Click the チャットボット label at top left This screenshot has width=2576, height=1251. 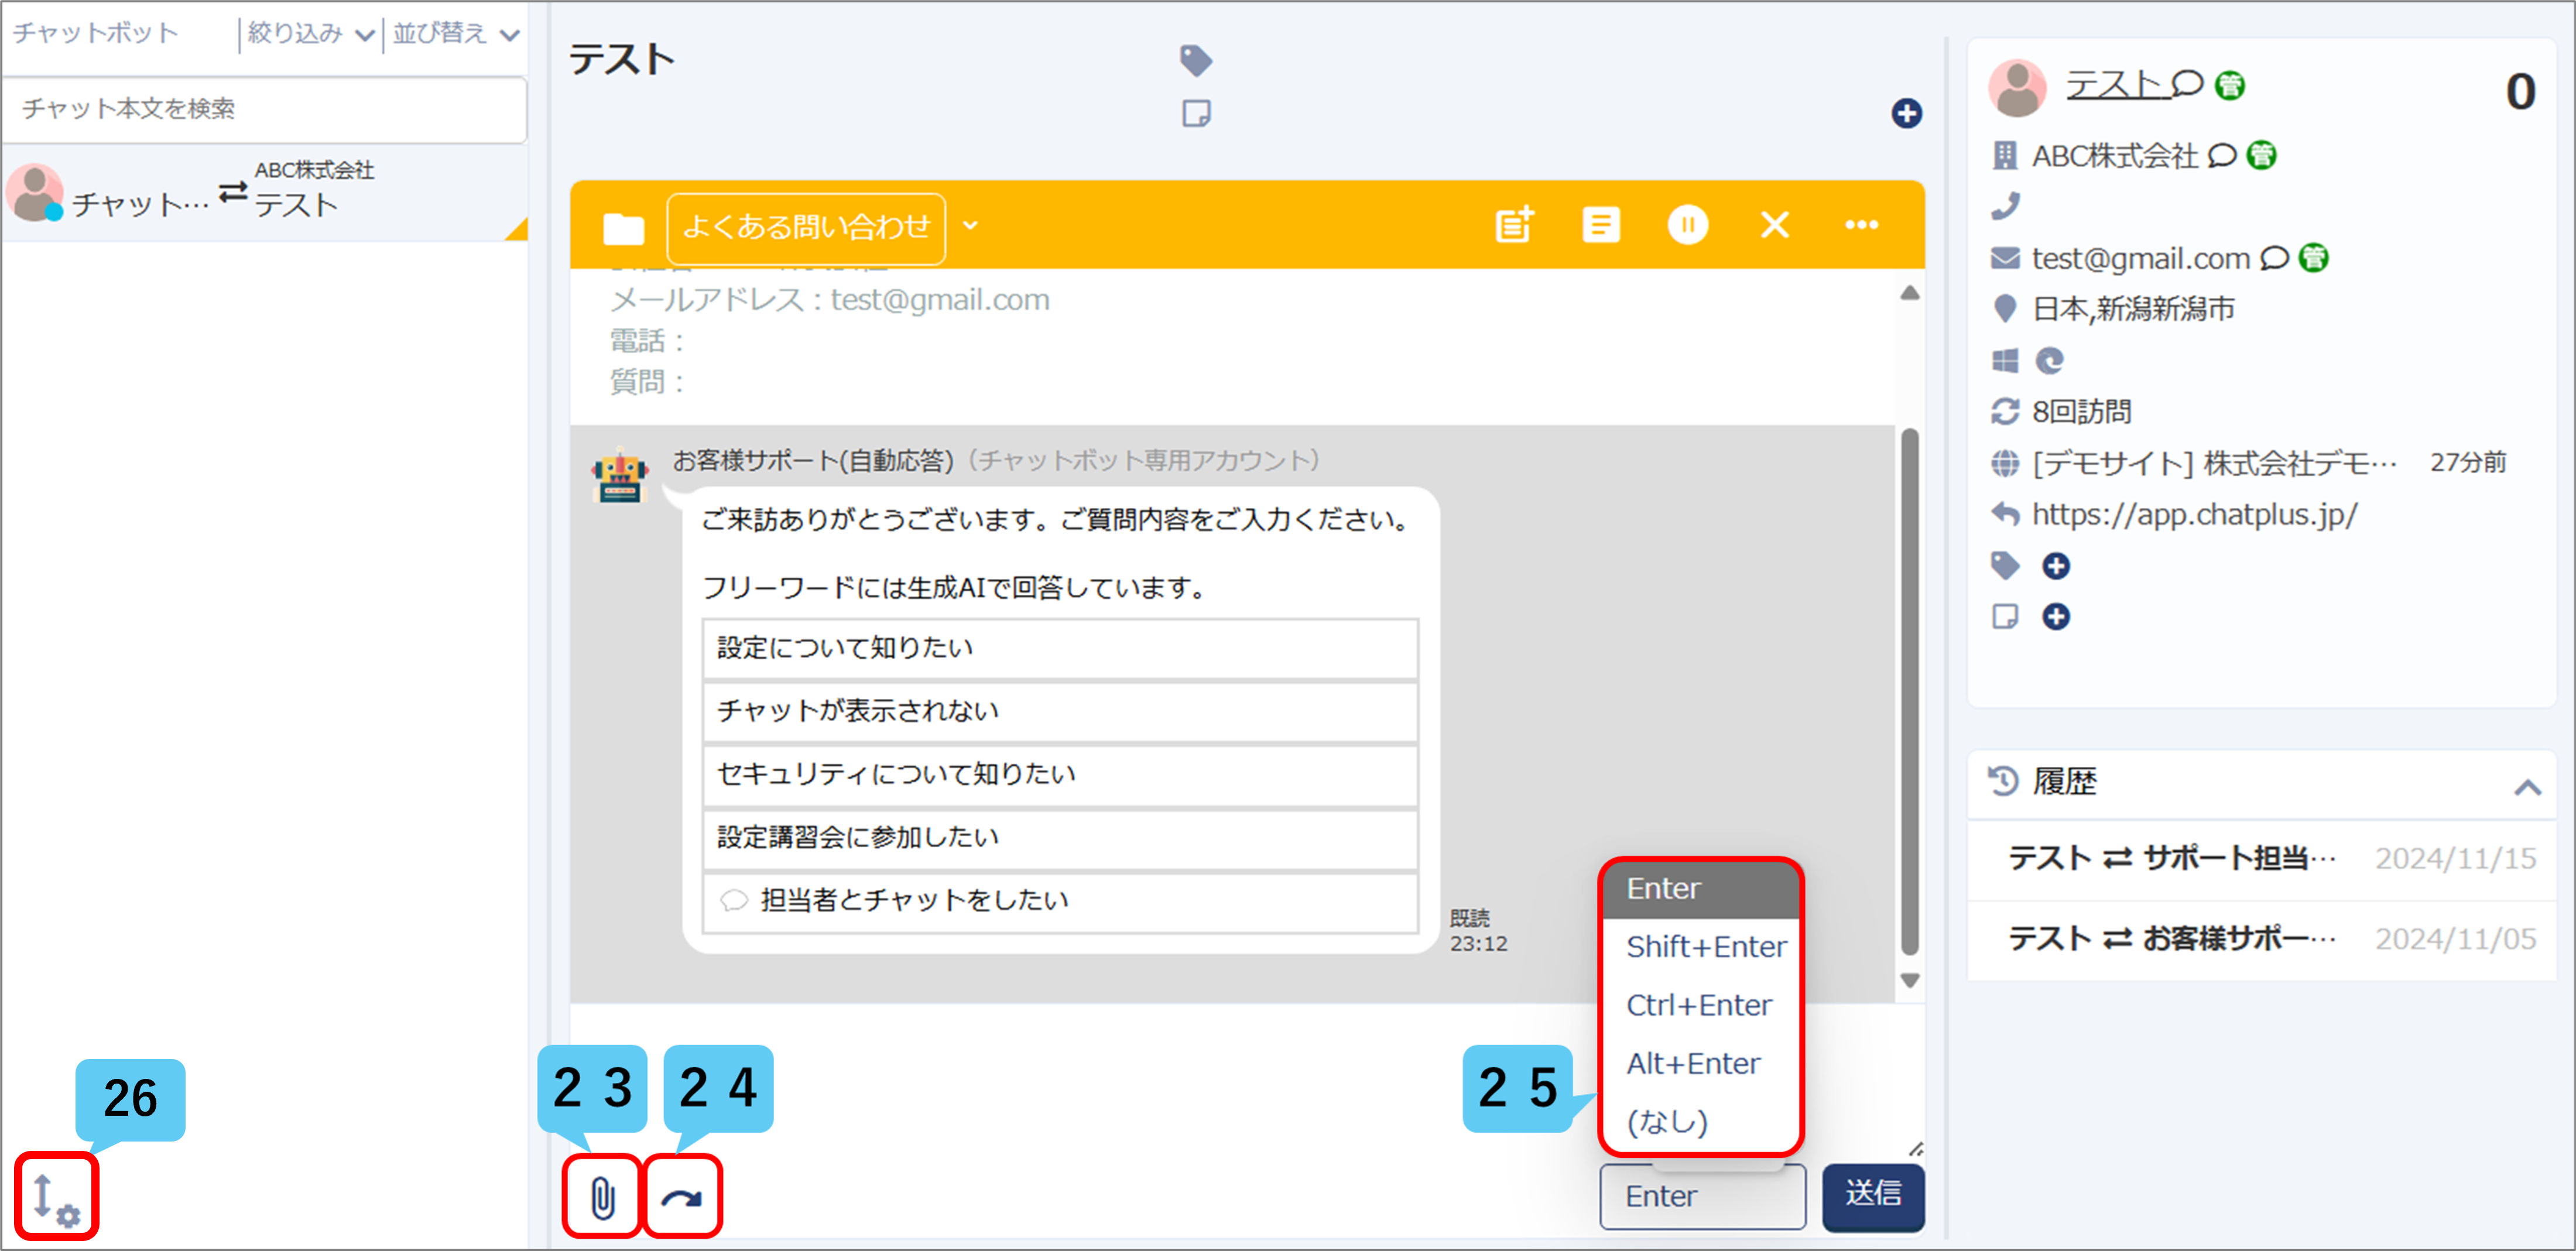pos(95,33)
